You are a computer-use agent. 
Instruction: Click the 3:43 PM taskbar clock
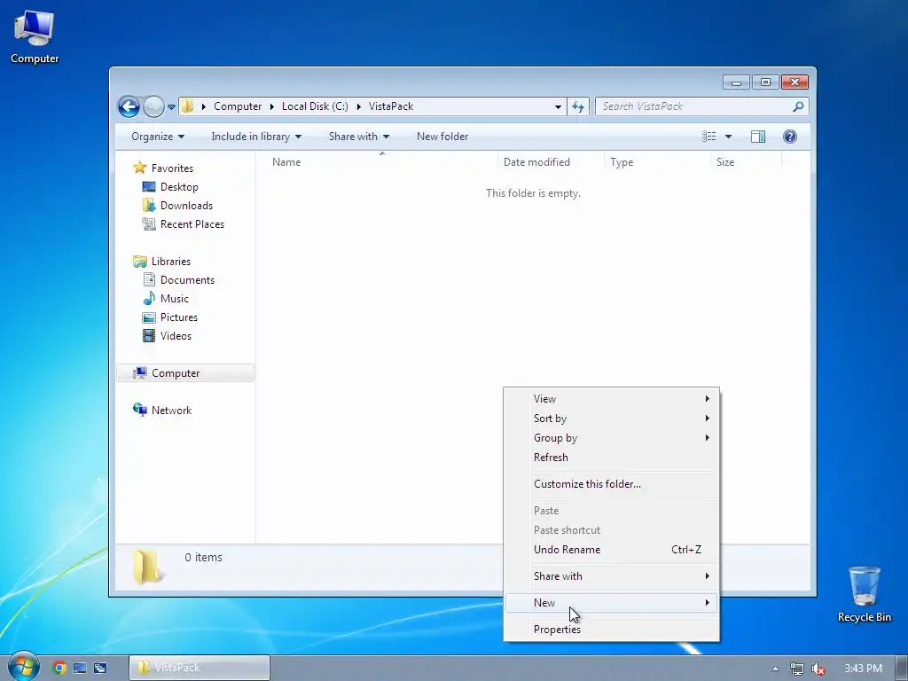(863, 669)
